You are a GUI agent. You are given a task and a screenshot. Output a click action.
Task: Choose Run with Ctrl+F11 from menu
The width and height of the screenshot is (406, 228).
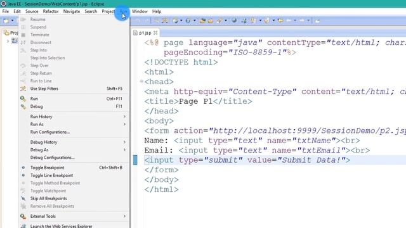(x=74, y=99)
